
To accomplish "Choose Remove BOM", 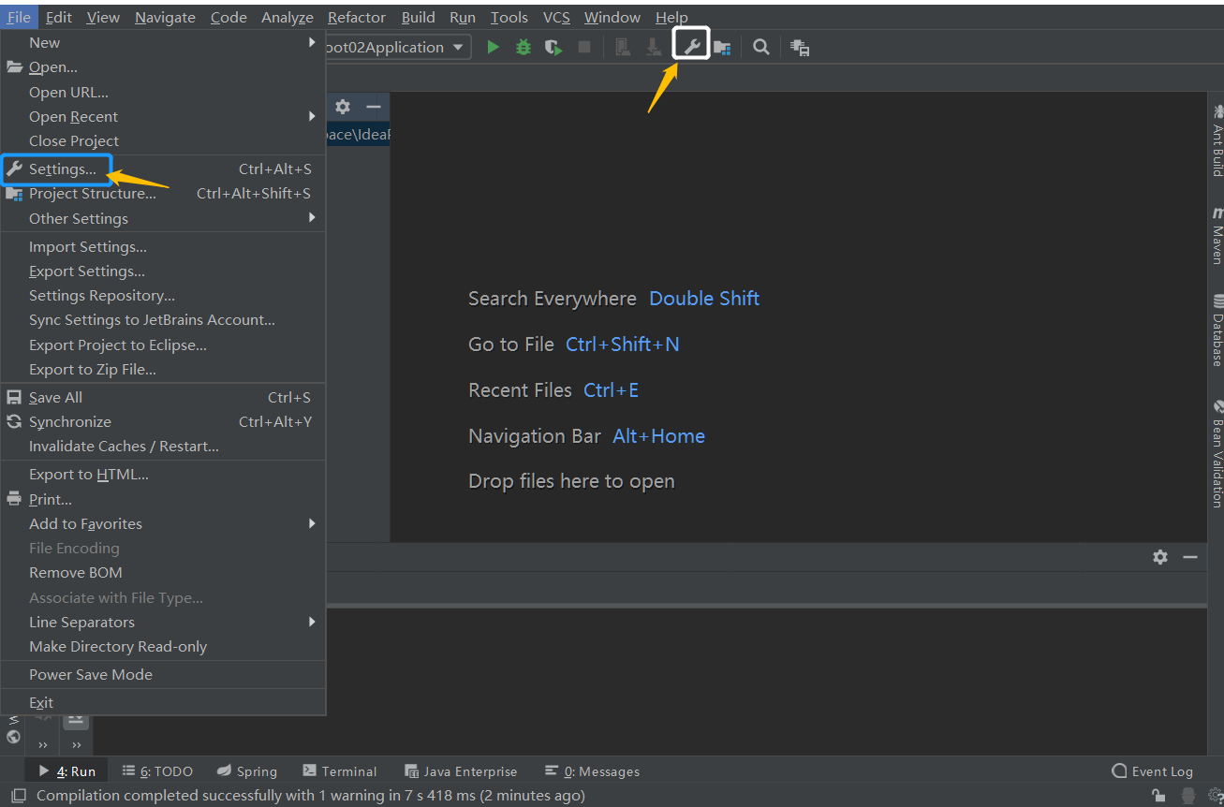I will (x=163, y=572).
